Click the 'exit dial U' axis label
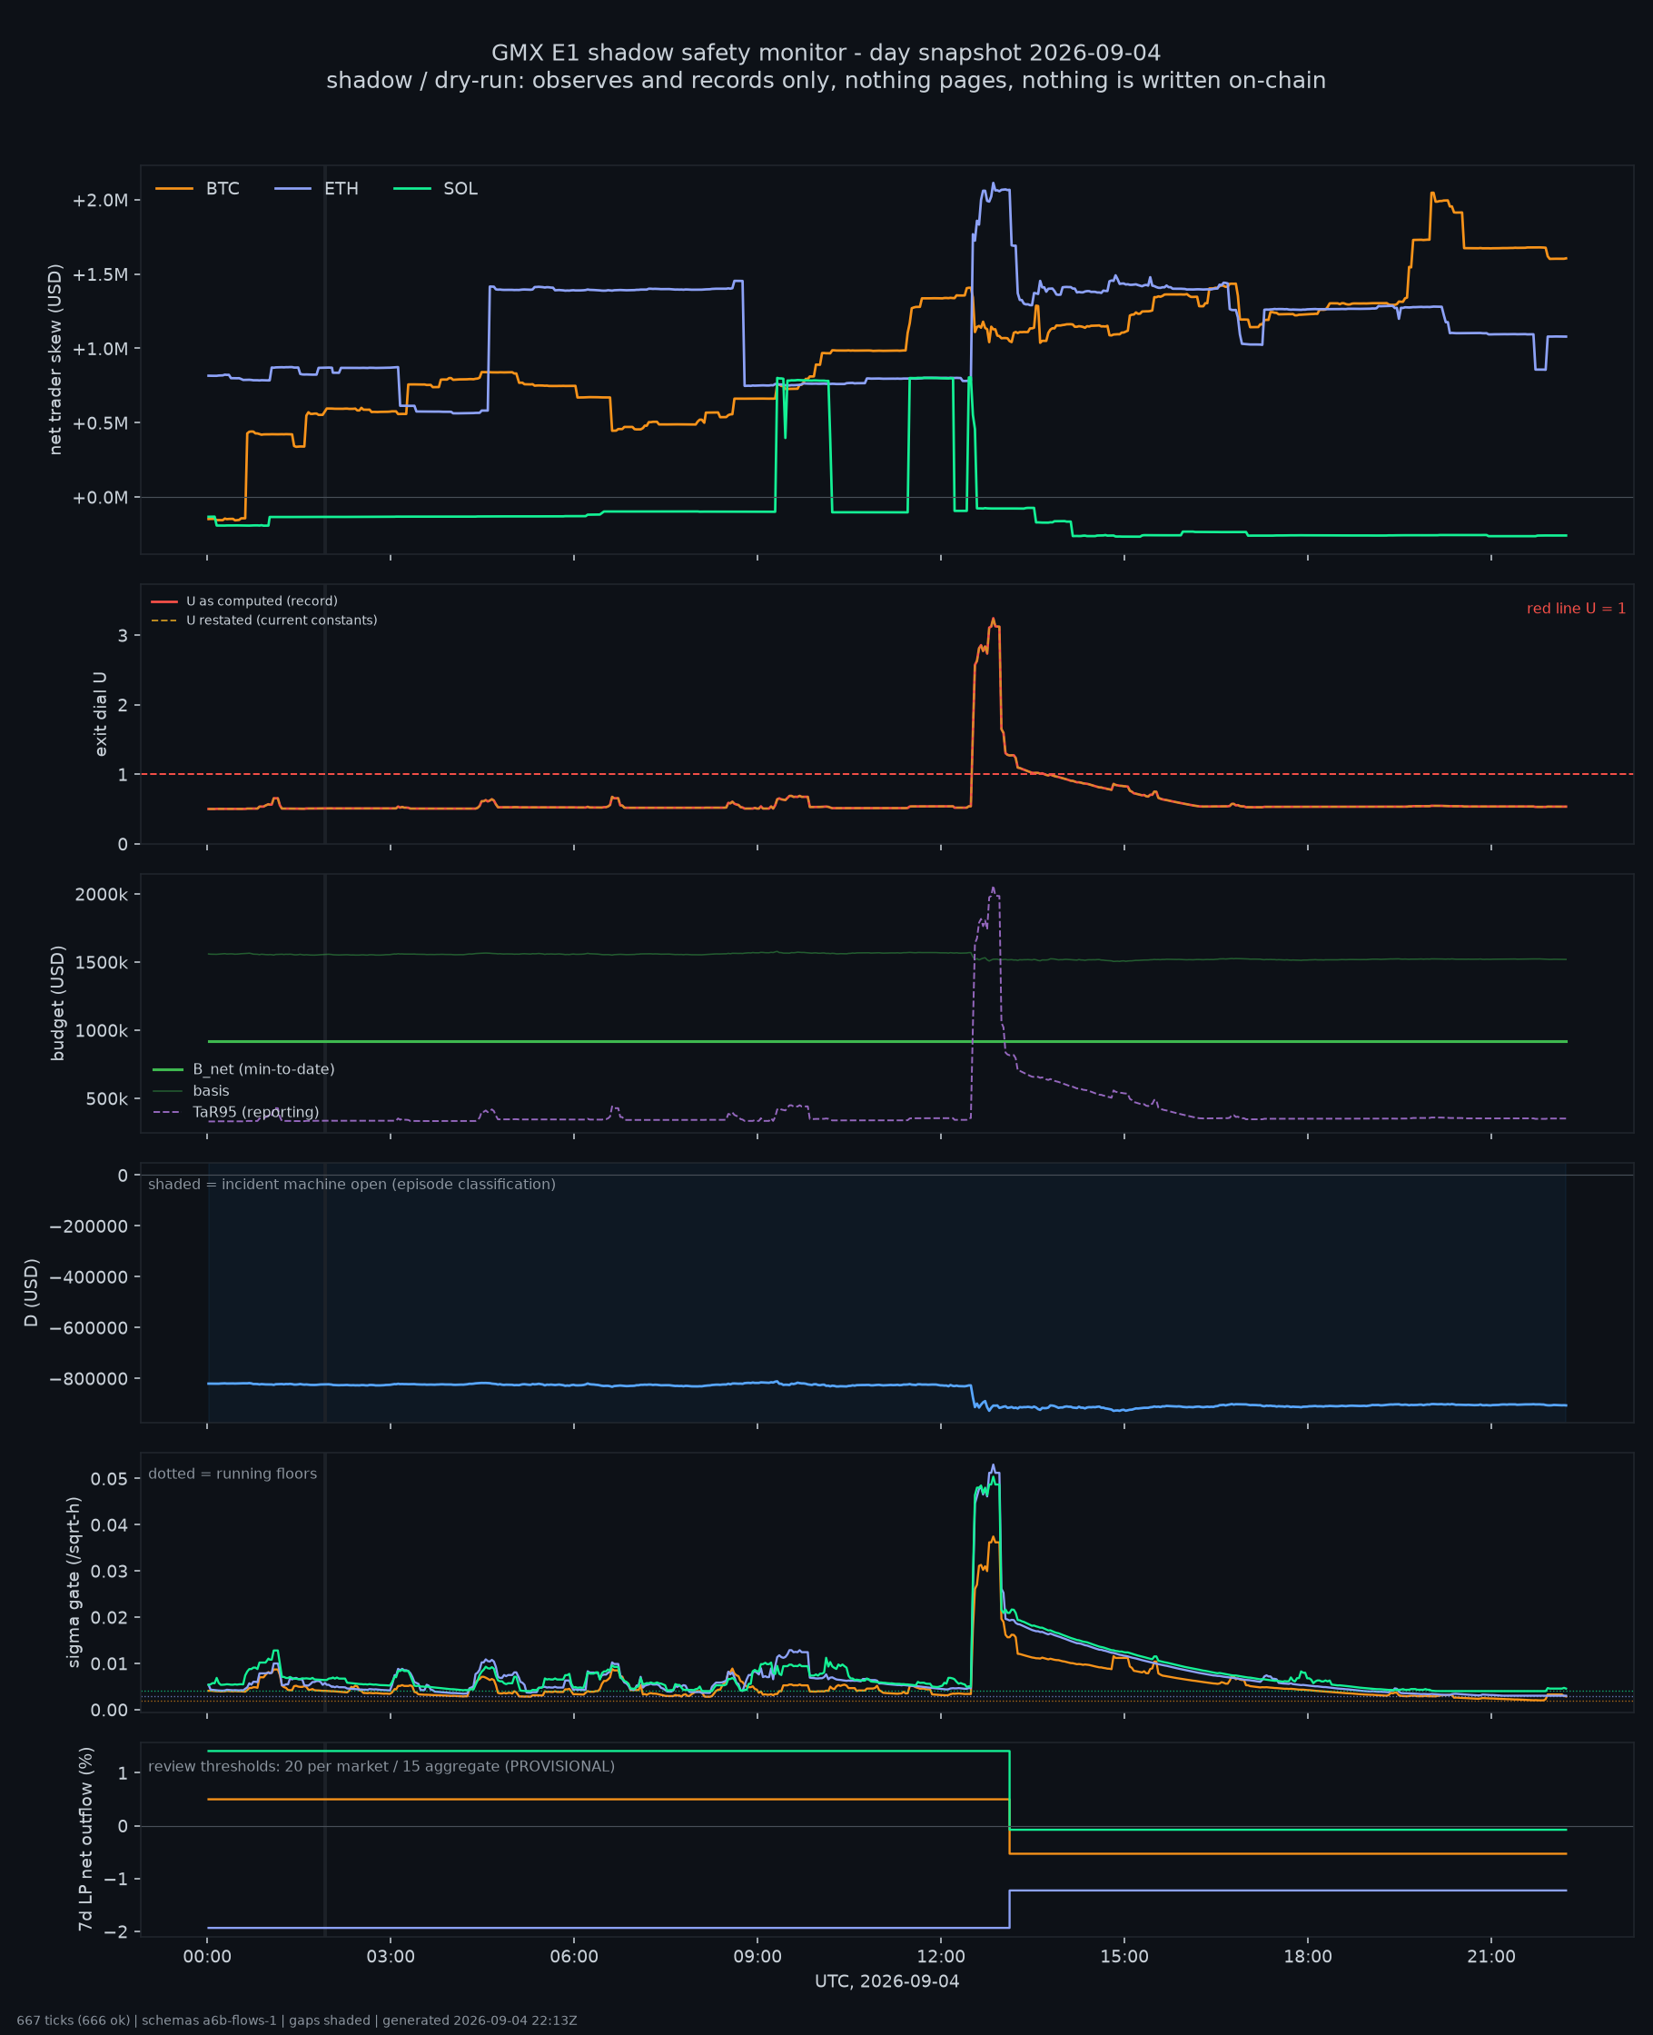Screen dimensions: 1653x2035 100,714
